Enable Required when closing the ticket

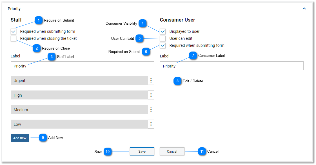[x=14, y=38]
